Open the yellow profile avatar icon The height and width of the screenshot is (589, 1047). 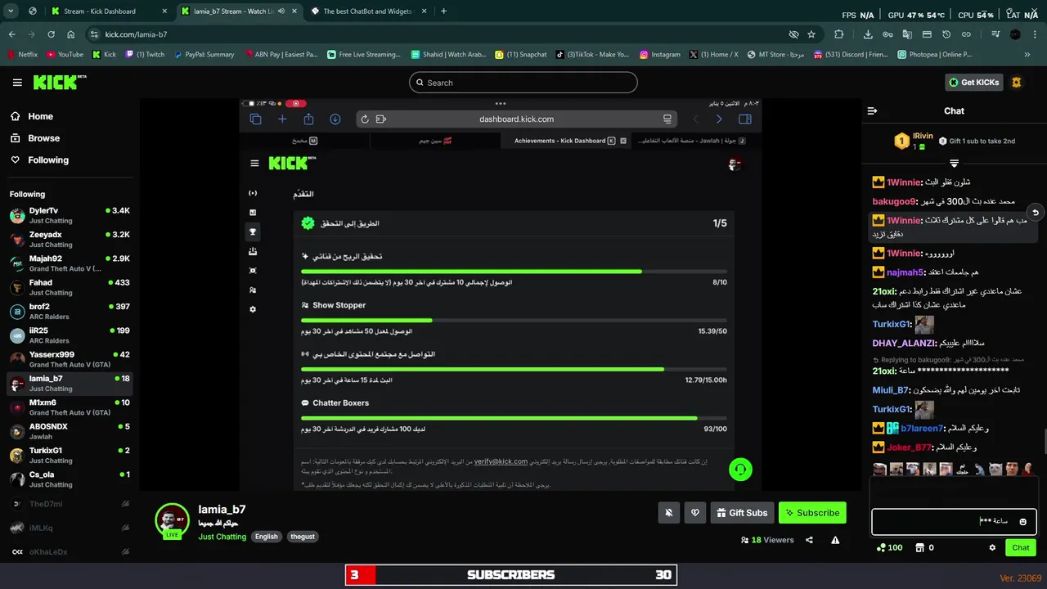(1017, 83)
